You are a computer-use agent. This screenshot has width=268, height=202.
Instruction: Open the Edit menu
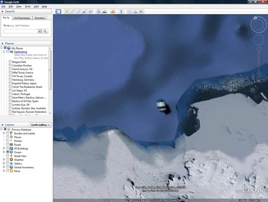[x=11, y=6]
